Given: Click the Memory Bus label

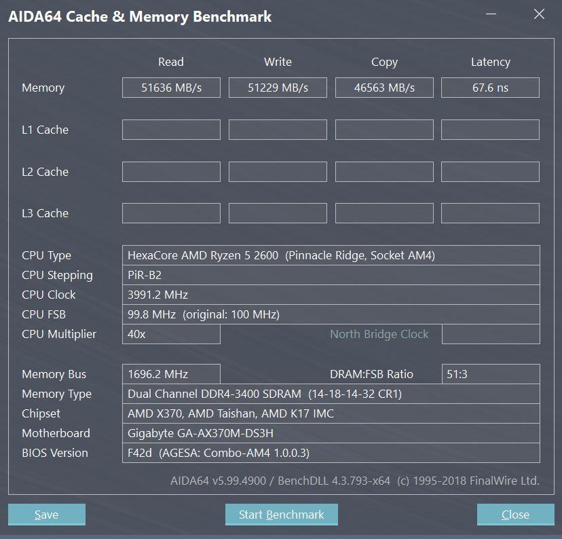Looking at the screenshot, I should (x=54, y=374).
